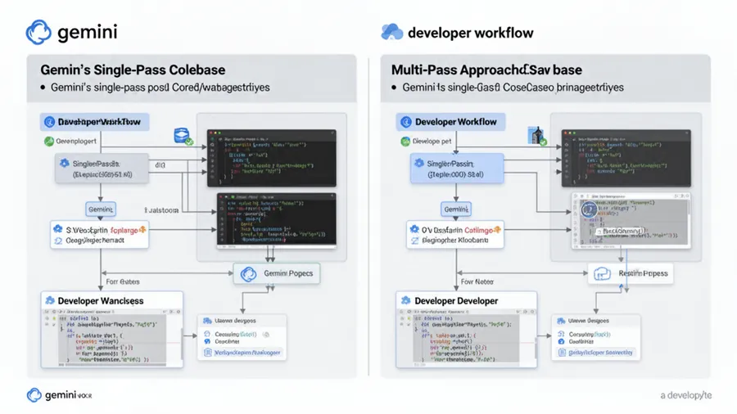This screenshot has height=414, width=737.
Task: Click Developer Workflow badge icon in Single-Pass panel
Action: (x=49, y=122)
